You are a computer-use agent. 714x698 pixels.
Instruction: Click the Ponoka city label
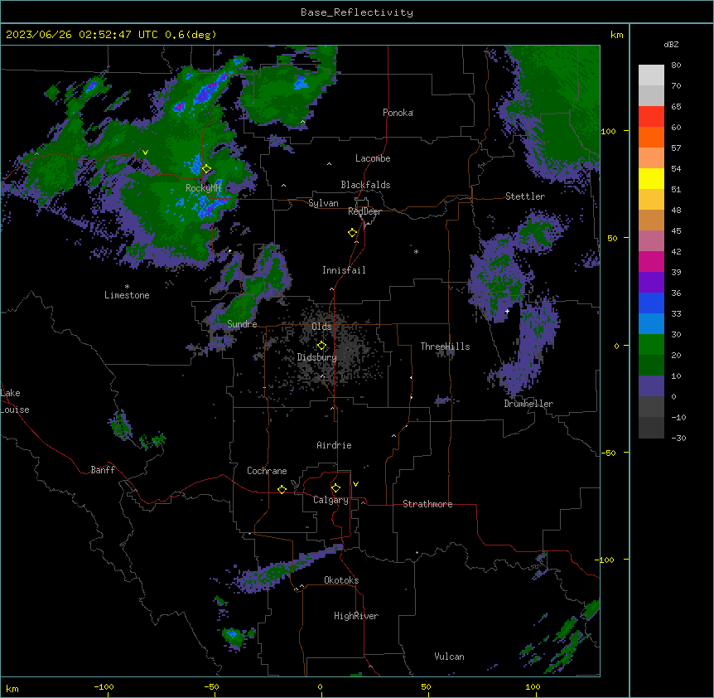point(398,113)
